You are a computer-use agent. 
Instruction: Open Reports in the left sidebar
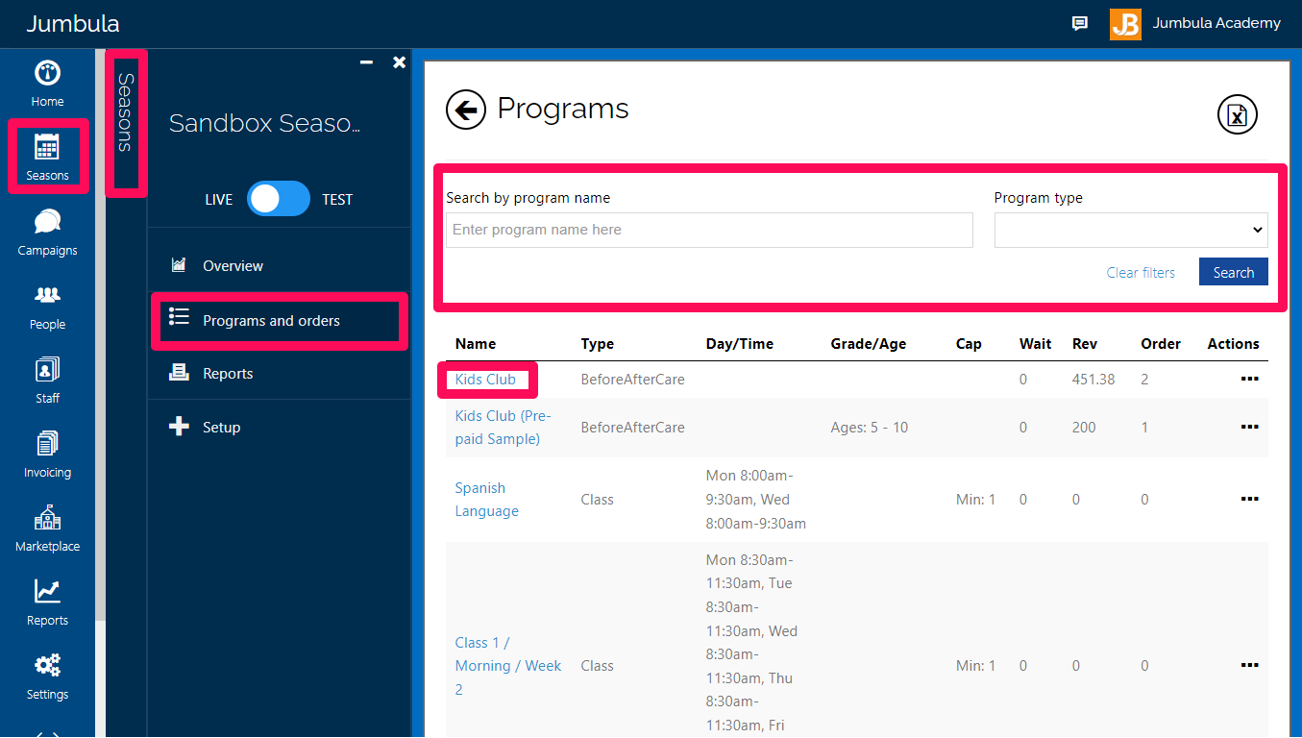[47, 603]
